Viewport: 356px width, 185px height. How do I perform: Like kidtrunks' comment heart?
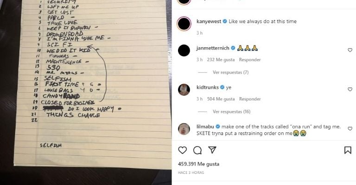tap(350, 89)
